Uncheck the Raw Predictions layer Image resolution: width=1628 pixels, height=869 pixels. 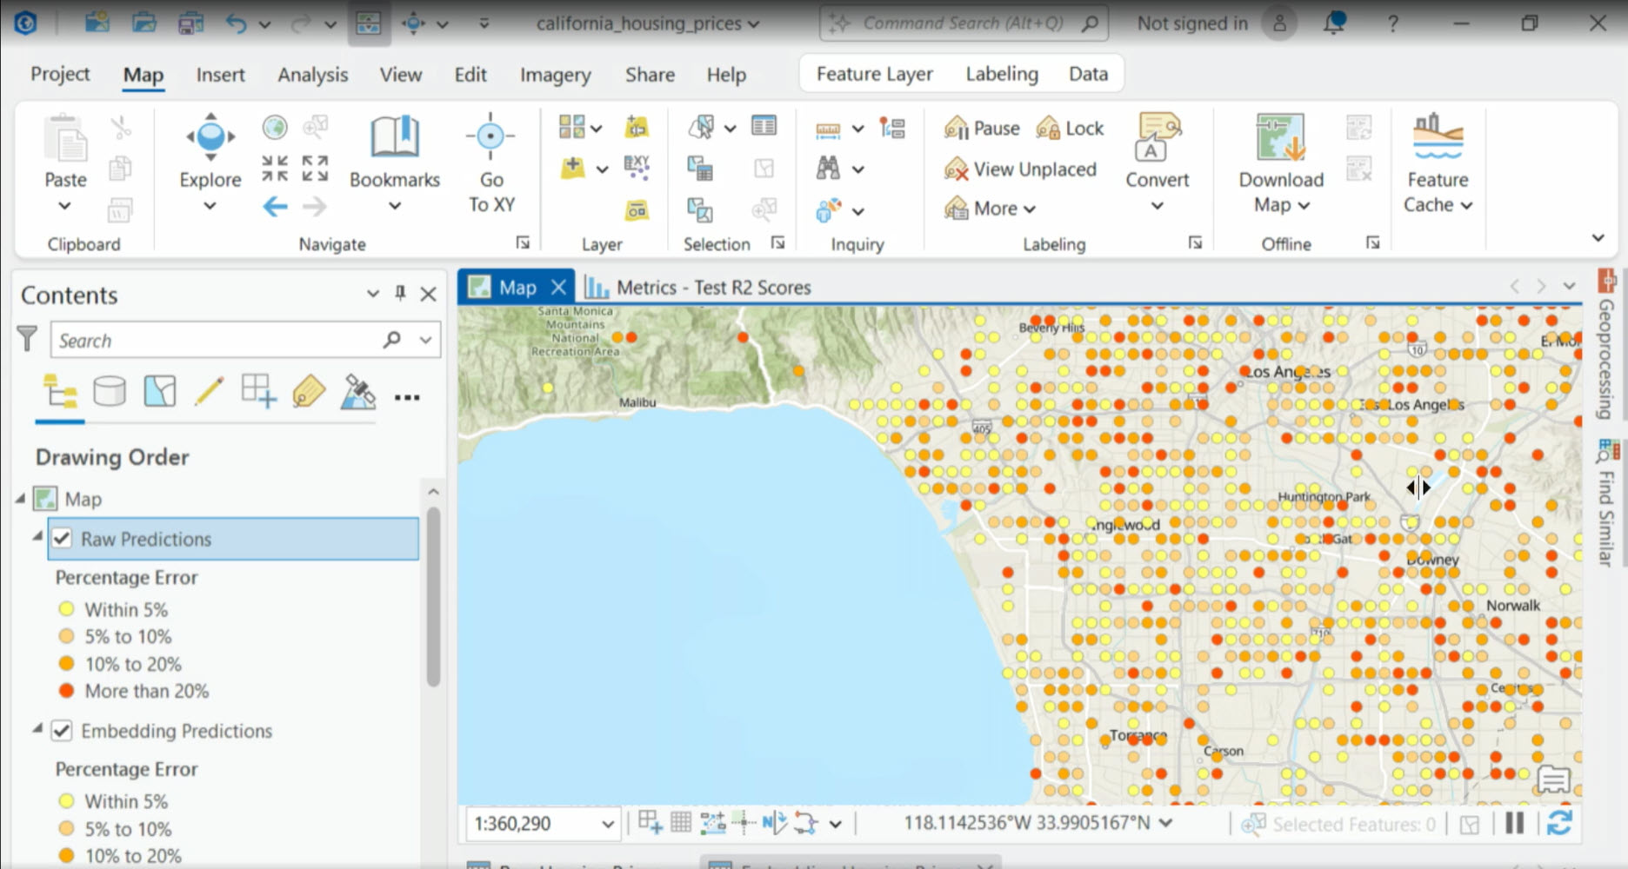tap(61, 539)
